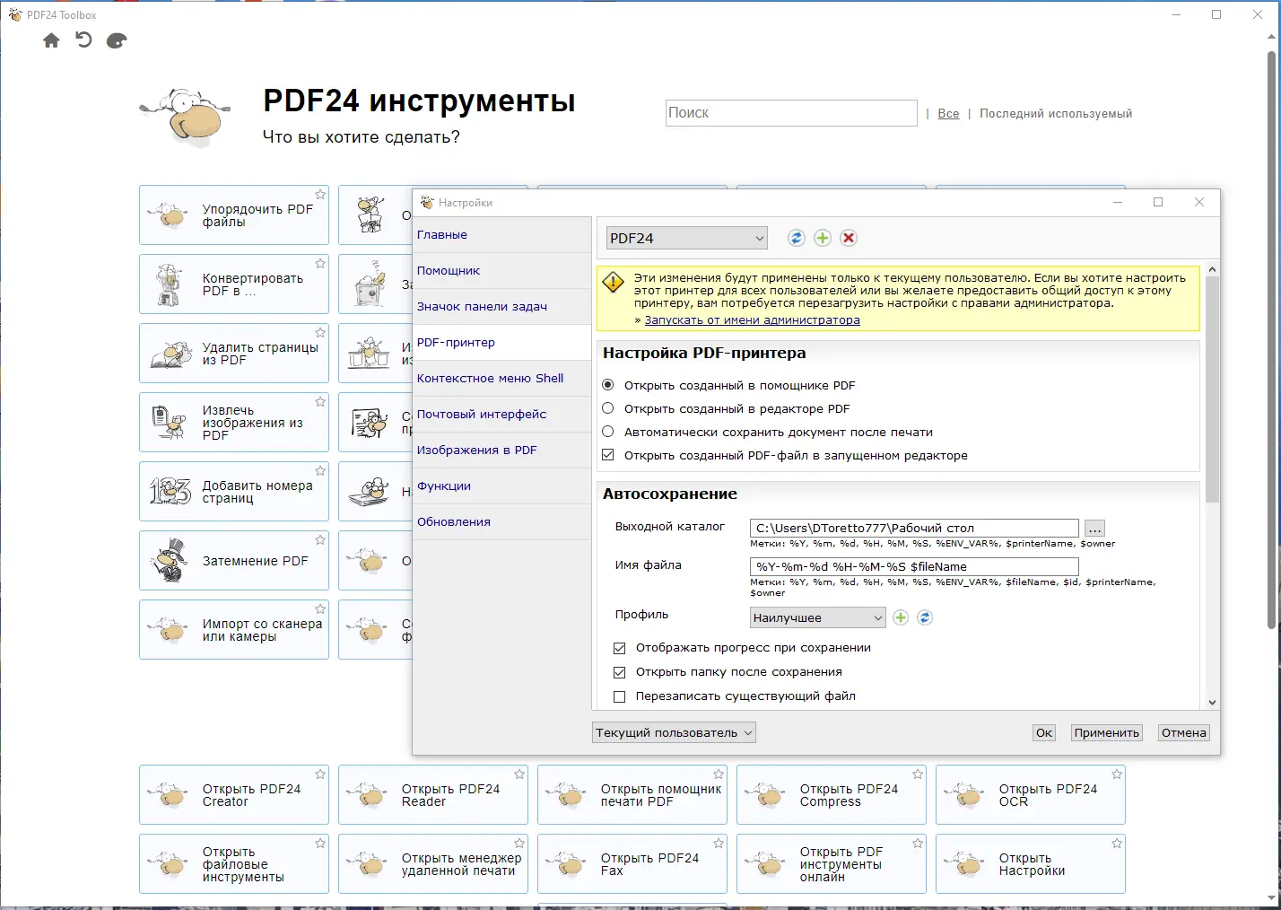Open the 'Упорядочить PDF файлы' tool

233,214
